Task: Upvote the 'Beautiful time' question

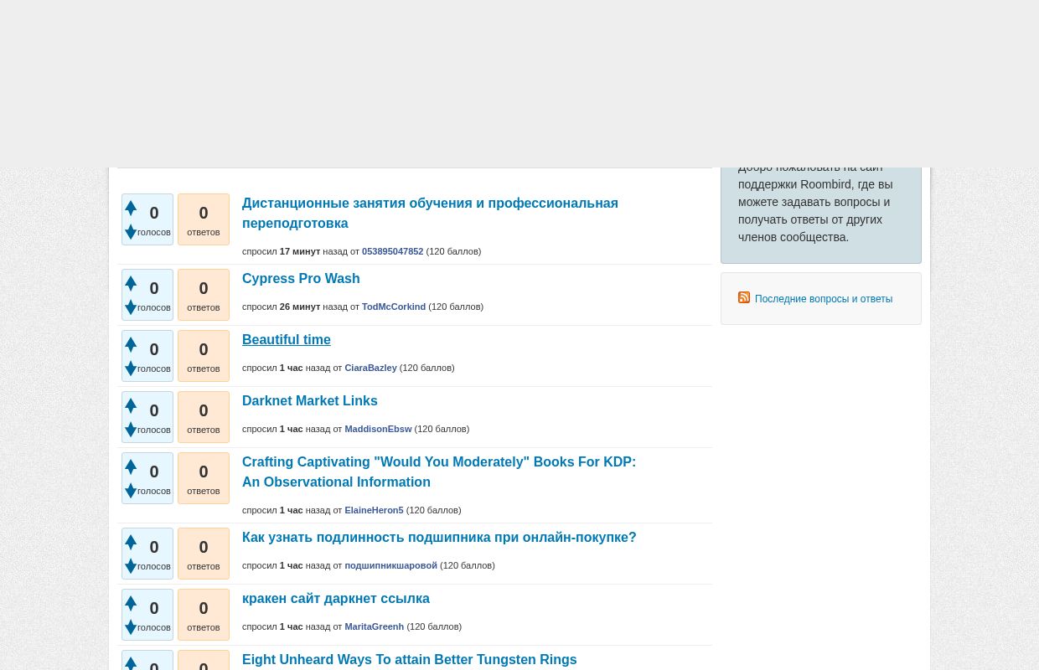Action: 131,344
